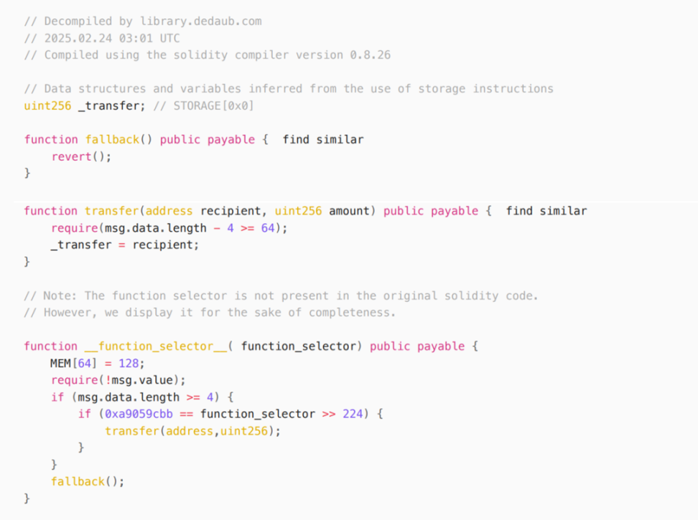Screen dimensions: 698x520
Task: Click the require(!msg.value) statement
Action: tap(118, 380)
